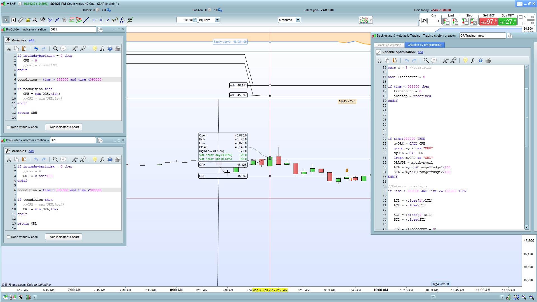Enable Keep window open for ORH indicator
This screenshot has height=302, width=537.
tap(8, 127)
